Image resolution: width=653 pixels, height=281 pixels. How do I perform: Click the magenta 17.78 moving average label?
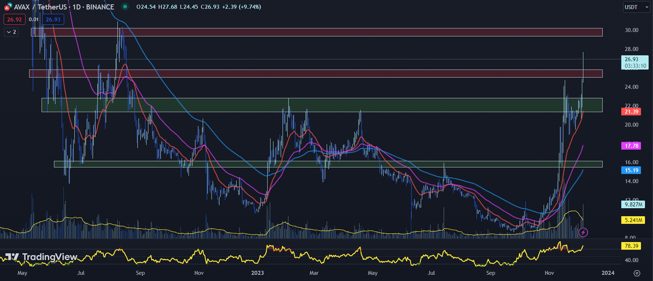click(x=631, y=146)
